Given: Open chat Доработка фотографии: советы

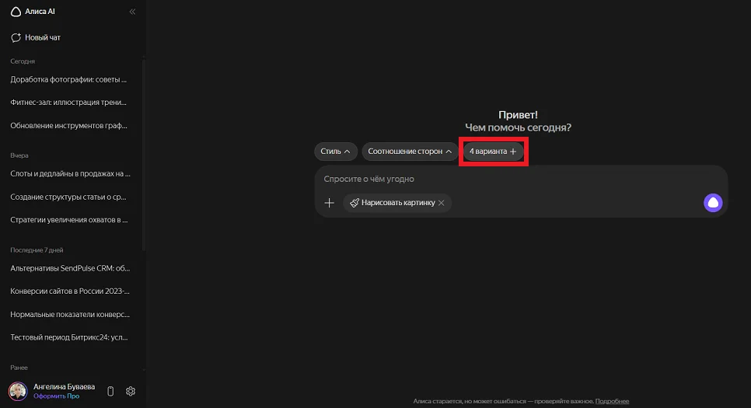Looking at the screenshot, I should [68, 79].
